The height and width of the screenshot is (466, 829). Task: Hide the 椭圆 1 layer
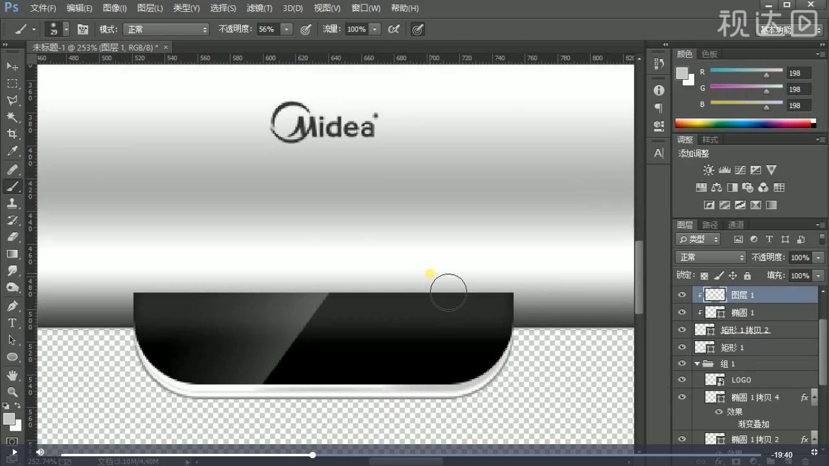coord(682,312)
